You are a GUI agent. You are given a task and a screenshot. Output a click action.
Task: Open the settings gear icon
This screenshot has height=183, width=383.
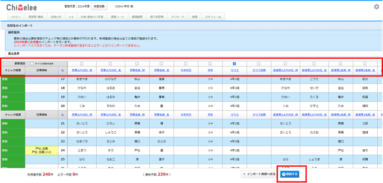click(376, 7)
